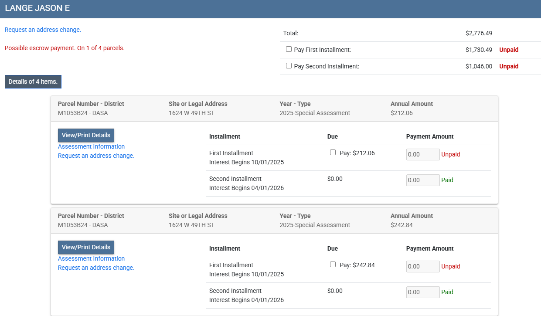
Task: Request an address change in $242.84 parcel card
Action: [x=96, y=268]
